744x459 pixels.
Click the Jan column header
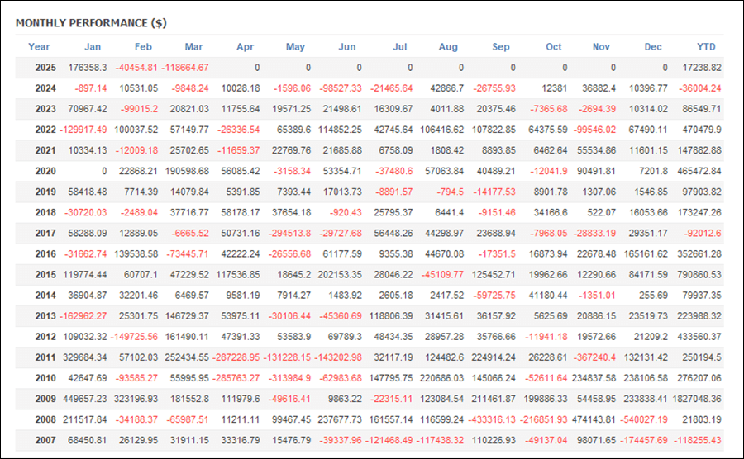pyautogui.click(x=93, y=47)
